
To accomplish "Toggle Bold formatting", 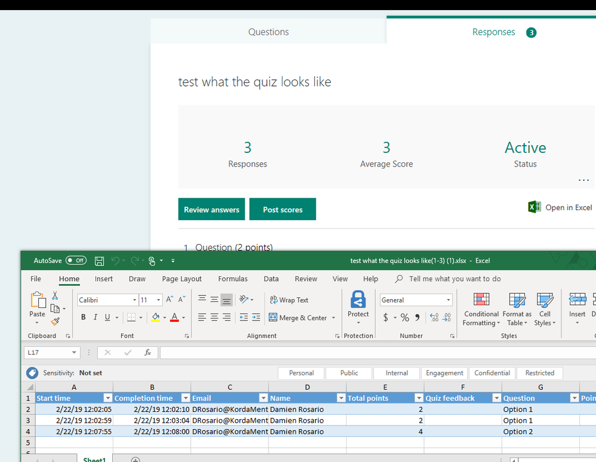I will (84, 317).
